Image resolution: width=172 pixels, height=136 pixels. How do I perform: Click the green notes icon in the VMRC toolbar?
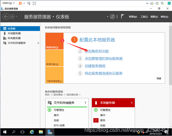coord(169,3)
